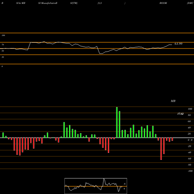Click the MR axis label '-60'
194x194 pixels.
pos(189,159)
